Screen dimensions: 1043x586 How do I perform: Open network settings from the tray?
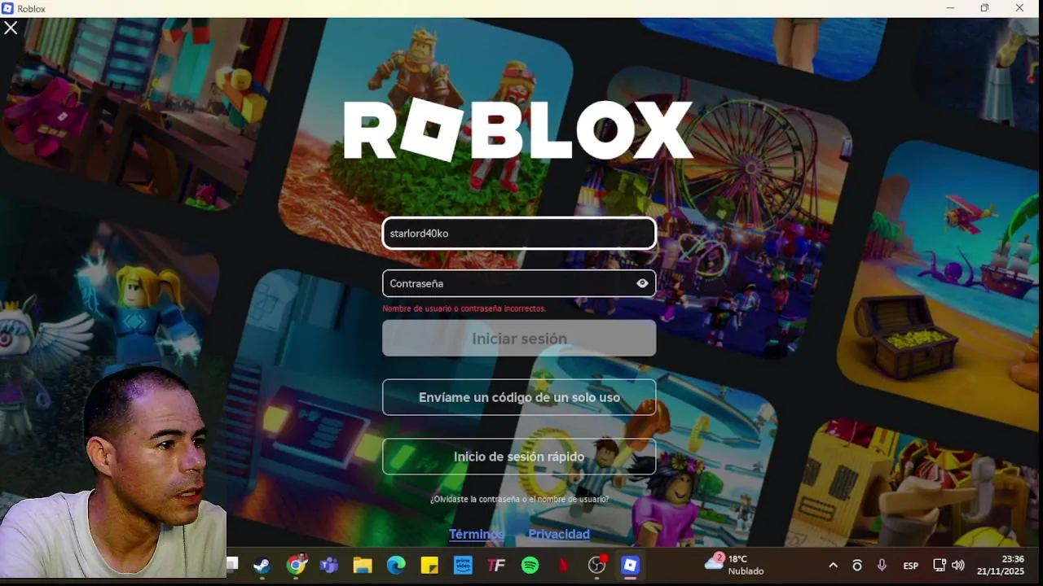coord(939,565)
